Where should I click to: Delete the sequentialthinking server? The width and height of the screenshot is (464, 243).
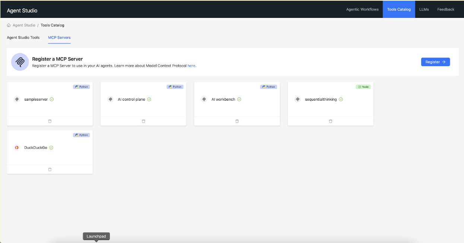330,121
